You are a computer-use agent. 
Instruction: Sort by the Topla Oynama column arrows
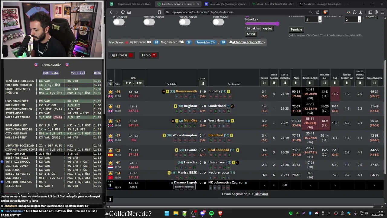(x=374, y=83)
